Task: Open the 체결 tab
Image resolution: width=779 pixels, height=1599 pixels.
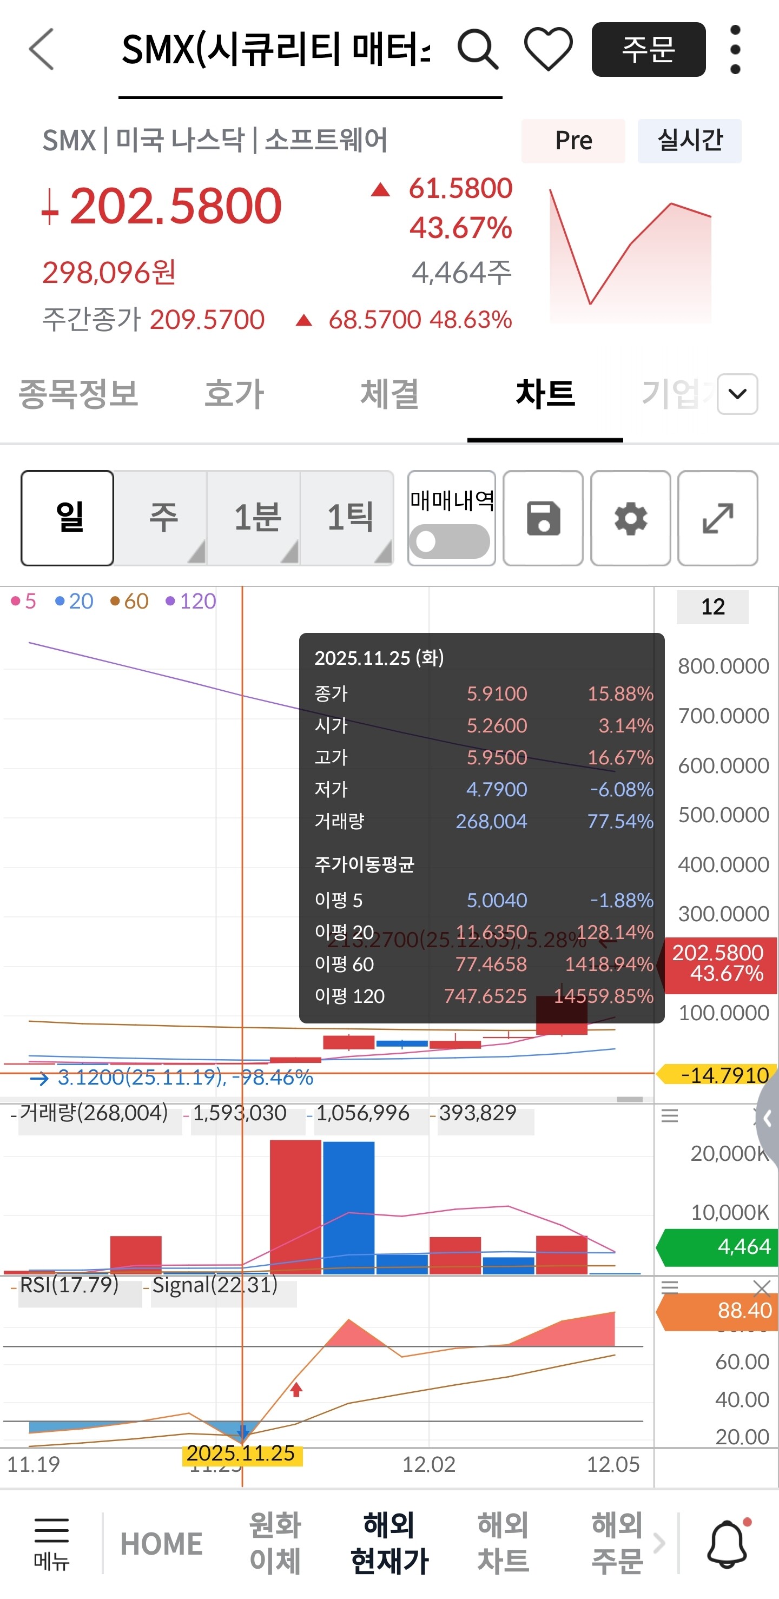Action: (x=390, y=394)
